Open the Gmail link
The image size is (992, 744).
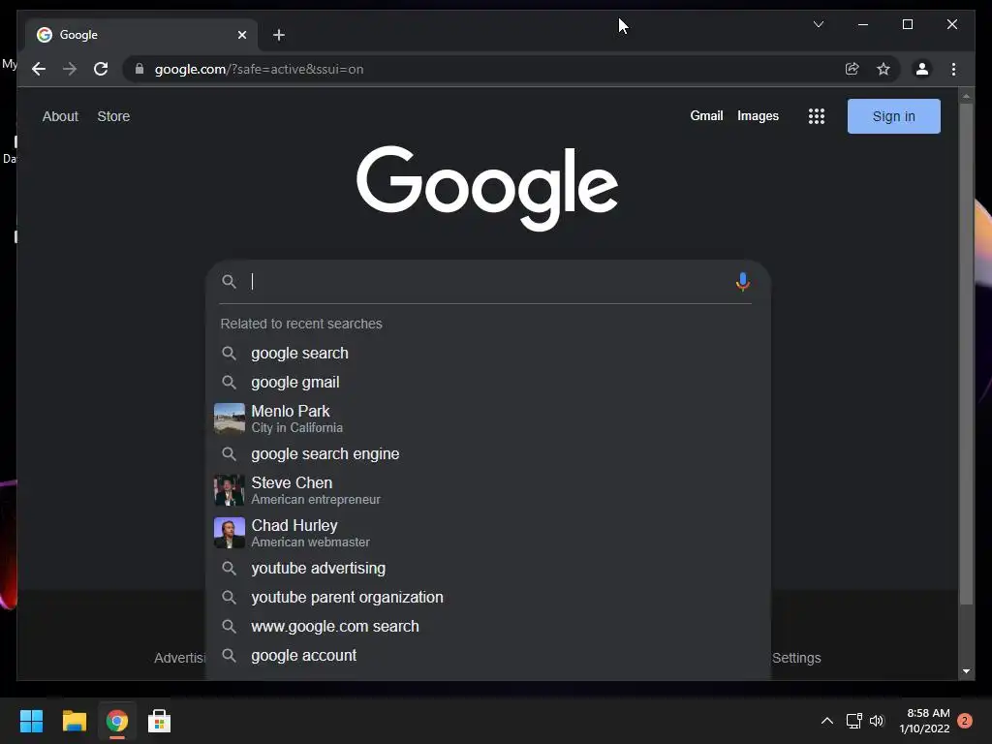[x=706, y=116]
